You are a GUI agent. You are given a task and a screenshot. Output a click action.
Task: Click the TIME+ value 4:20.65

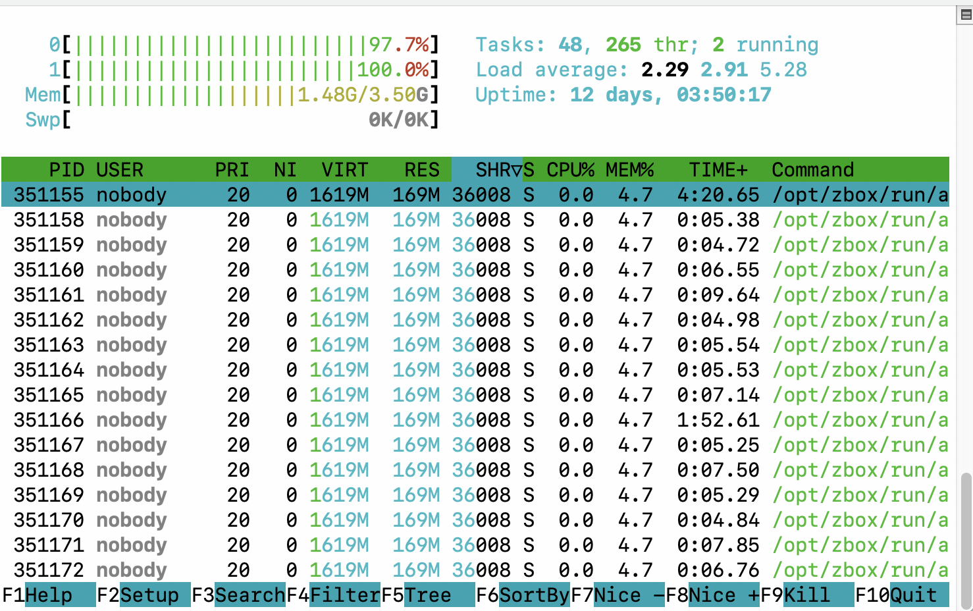718,195
